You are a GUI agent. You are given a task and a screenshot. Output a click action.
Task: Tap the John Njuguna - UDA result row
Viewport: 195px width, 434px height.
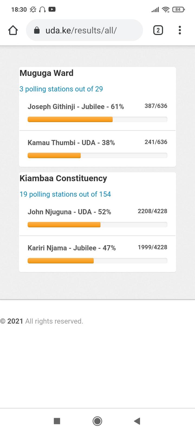click(x=97, y=218)
